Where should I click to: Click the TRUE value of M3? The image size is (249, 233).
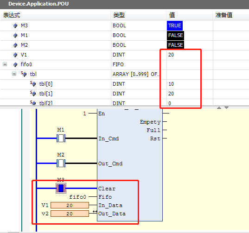(x=175, y=25)
